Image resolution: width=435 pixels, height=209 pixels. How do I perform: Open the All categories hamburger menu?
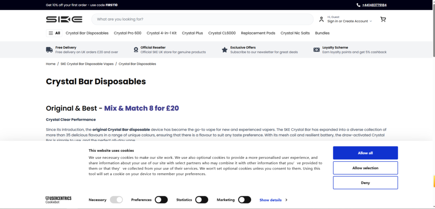(x=54, y=33)
